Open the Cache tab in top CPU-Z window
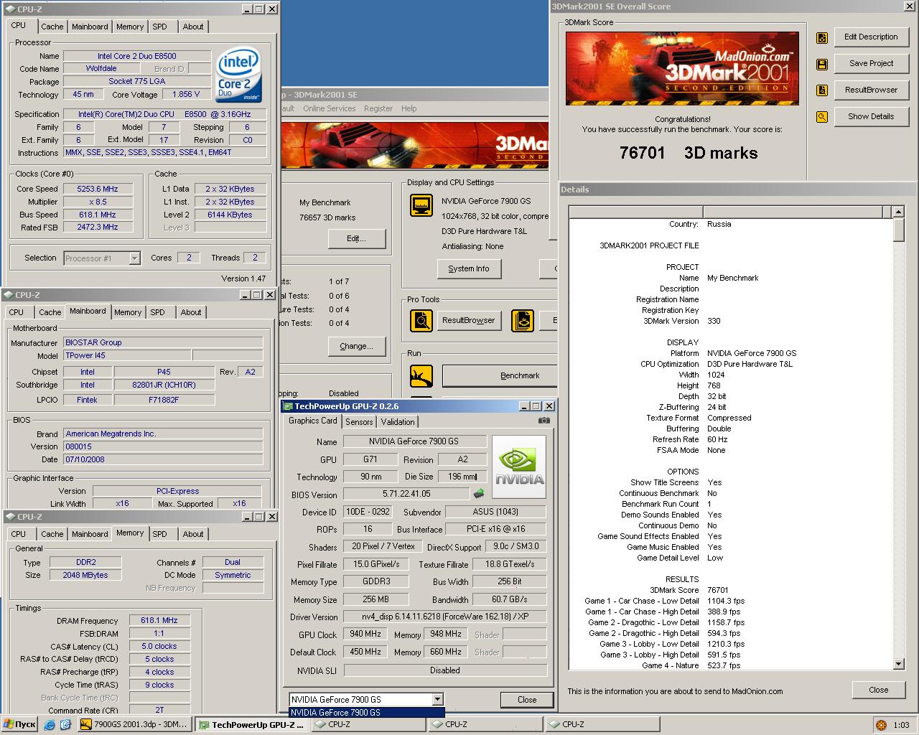 [x=52, y=27]
